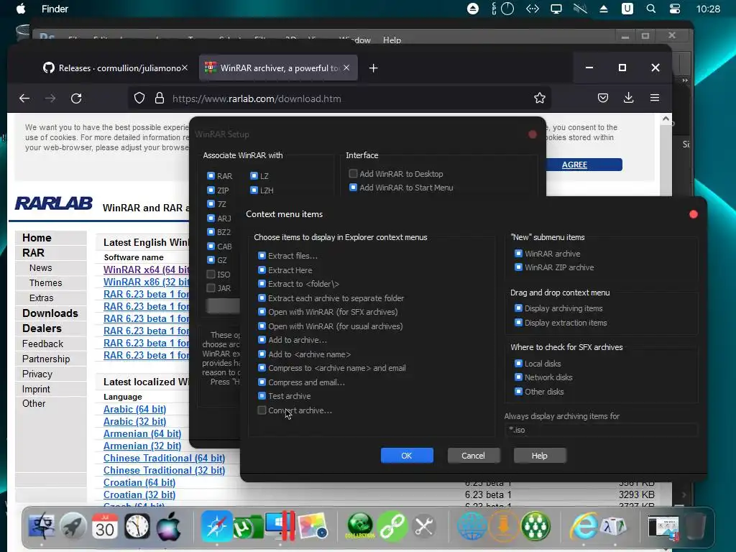Image resolution: width=736 pixels, height=552 pixels.
Task: Open Downloads in the RARLAB sidebar
Action: [50, 313]
